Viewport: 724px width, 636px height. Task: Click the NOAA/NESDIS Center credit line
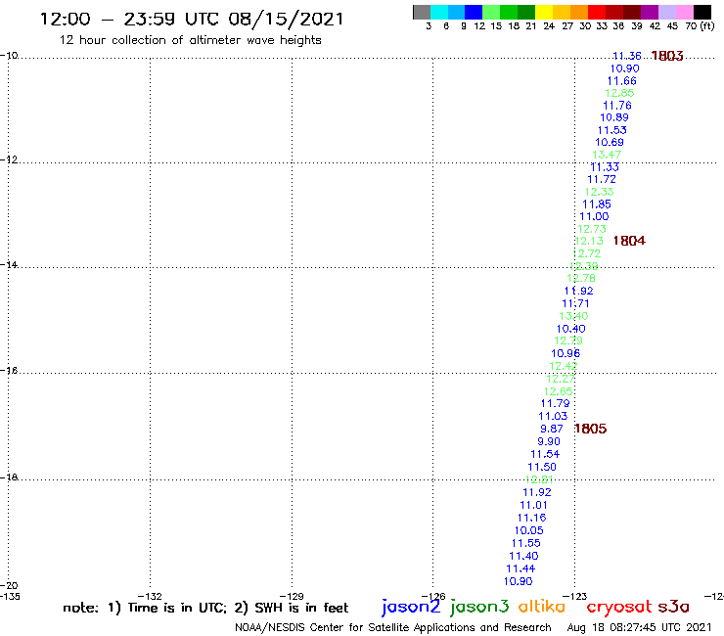tap(393, 627)
